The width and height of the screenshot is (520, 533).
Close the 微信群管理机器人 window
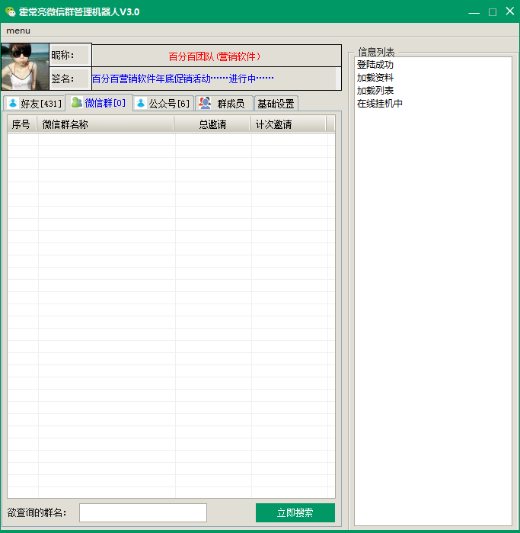pos(510,11)
